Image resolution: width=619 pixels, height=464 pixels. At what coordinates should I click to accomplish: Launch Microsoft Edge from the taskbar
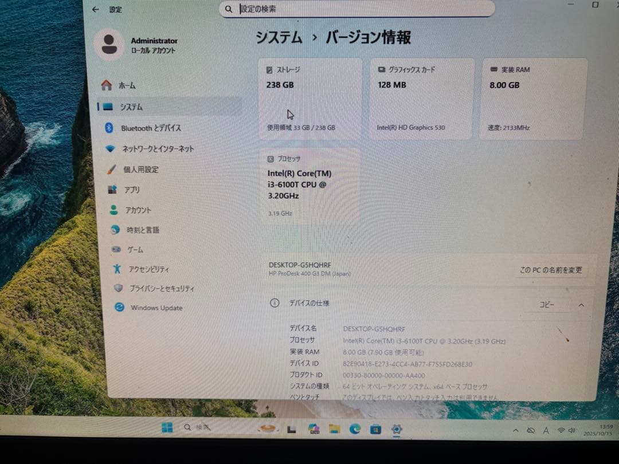[355, 428]
